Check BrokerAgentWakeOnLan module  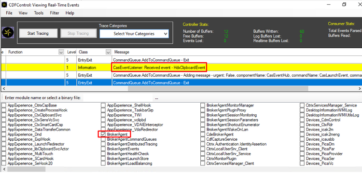202,130
